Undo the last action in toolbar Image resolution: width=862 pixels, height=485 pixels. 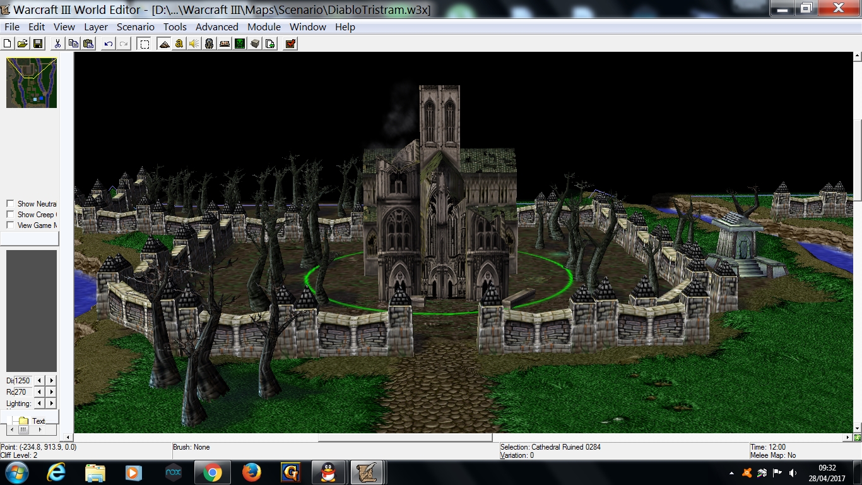coord(109,44)
